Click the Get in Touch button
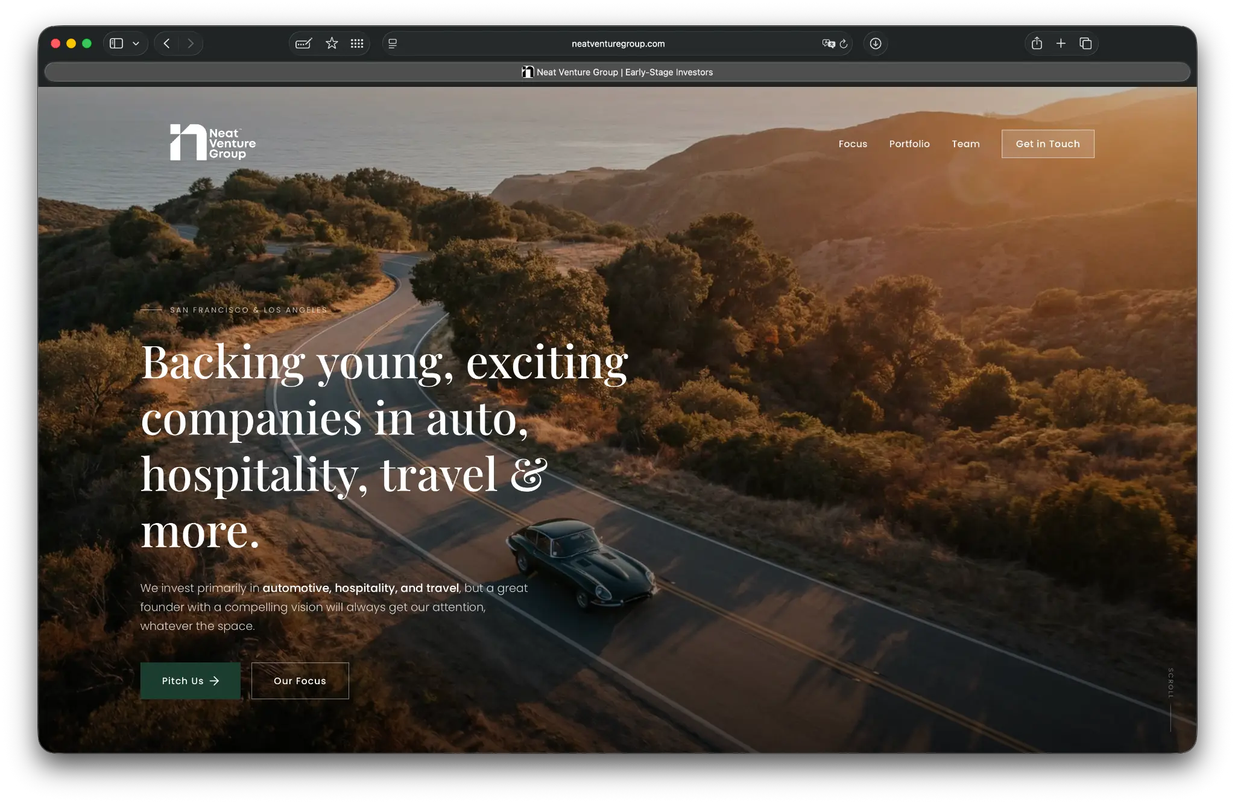This screenshot has width=1235, height=803. (x=1047, y=144)
